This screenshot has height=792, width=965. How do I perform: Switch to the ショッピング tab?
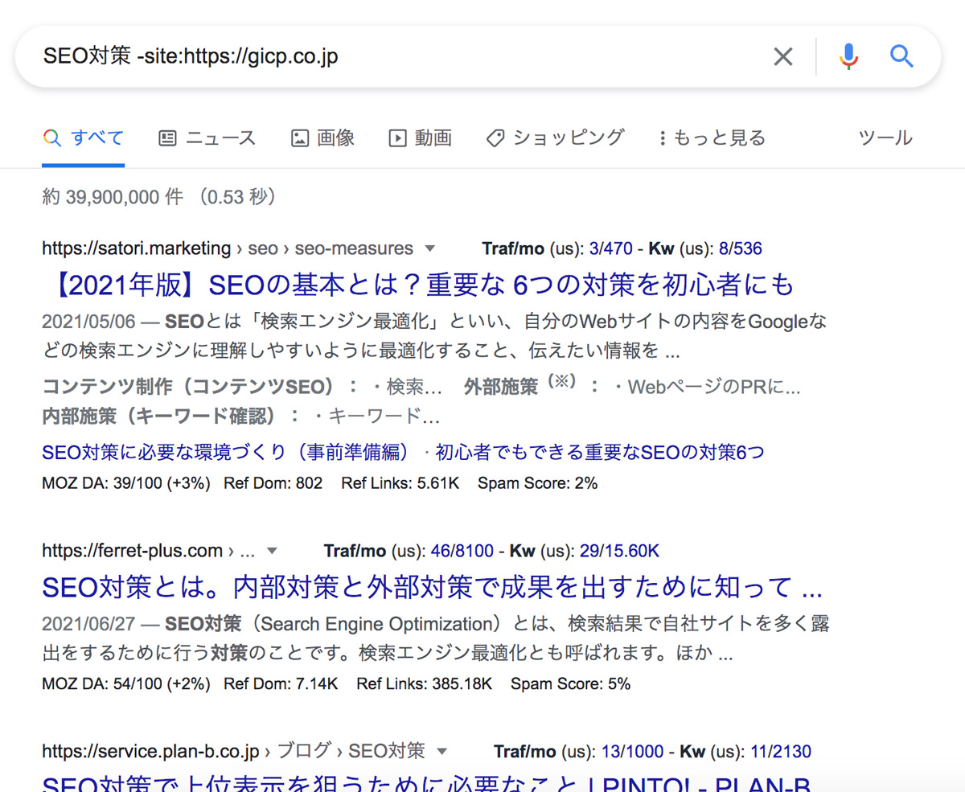[555, 138]
